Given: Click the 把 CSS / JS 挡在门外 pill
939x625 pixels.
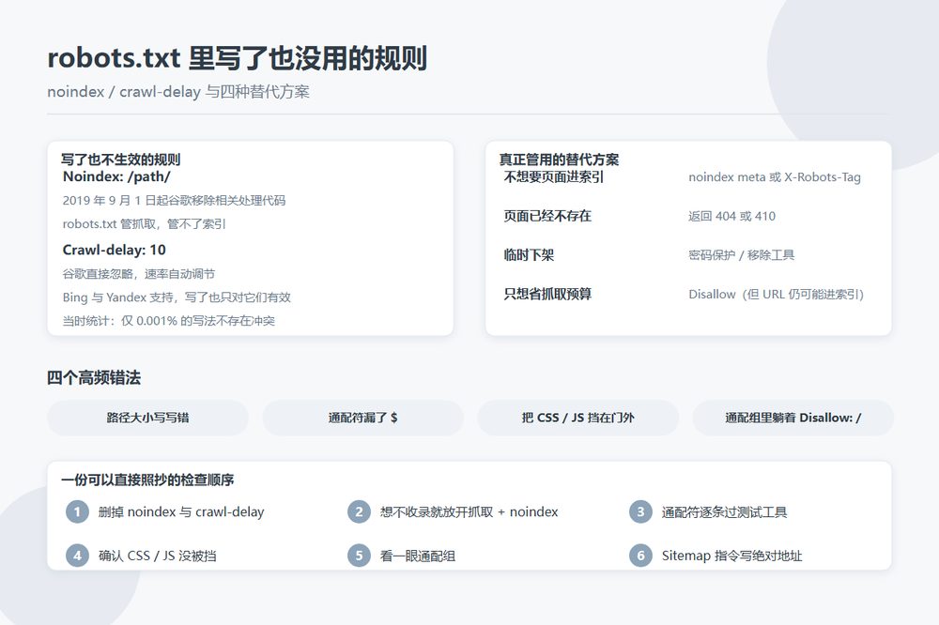Looking at the screenshot, I should coord(577,418).
